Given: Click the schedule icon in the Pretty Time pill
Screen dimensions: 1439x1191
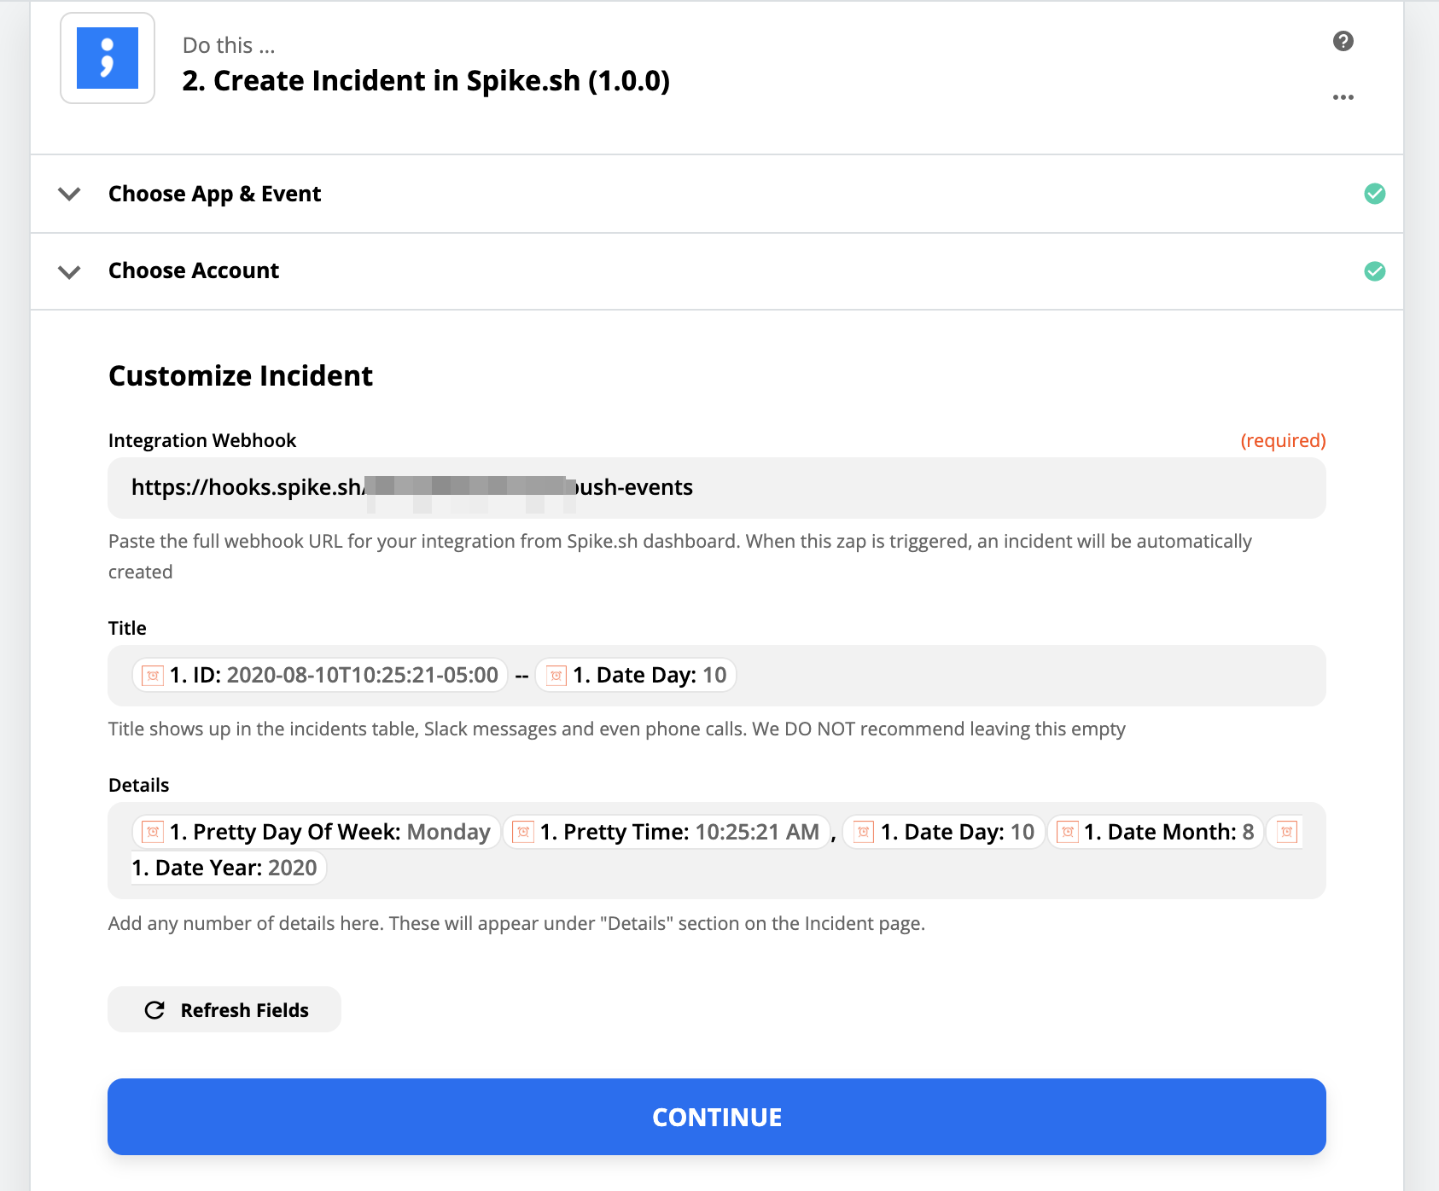Looking at the screenshot, I should pos(523,832).
